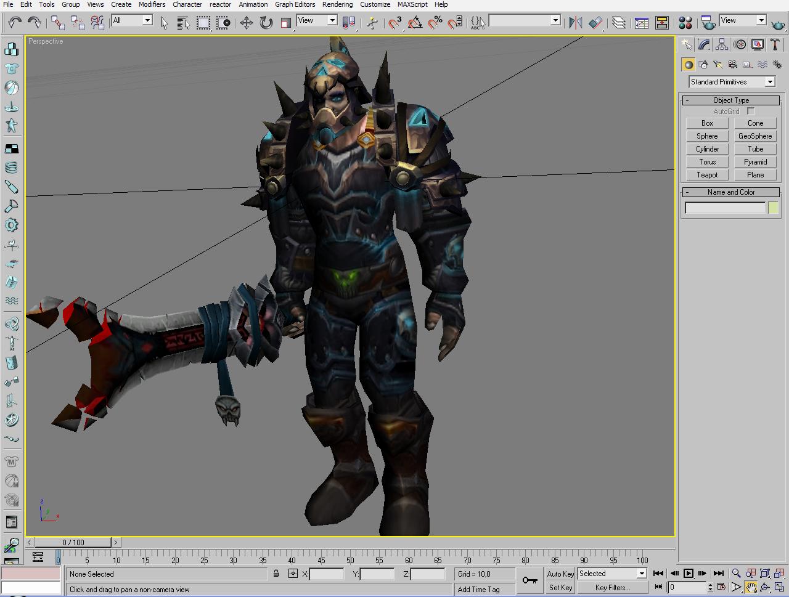The height and width of the screenshot is (597, 789).
Task: Switch to the Modify panel tab
Action: (704, 44)
